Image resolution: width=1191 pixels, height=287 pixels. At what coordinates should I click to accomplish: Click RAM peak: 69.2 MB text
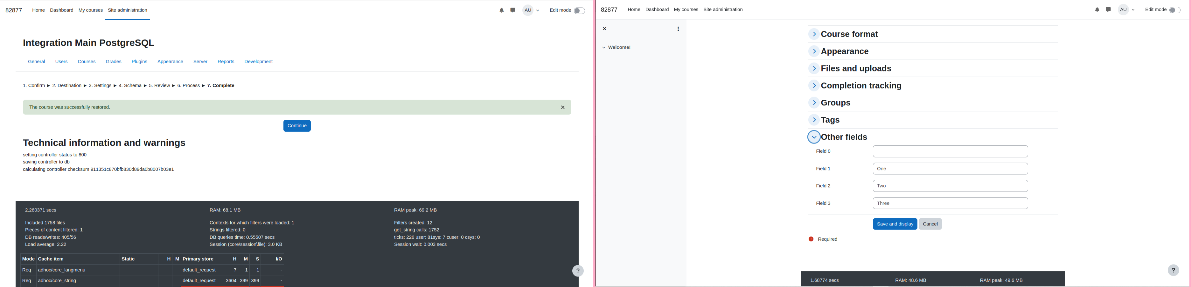click(415, 210)
